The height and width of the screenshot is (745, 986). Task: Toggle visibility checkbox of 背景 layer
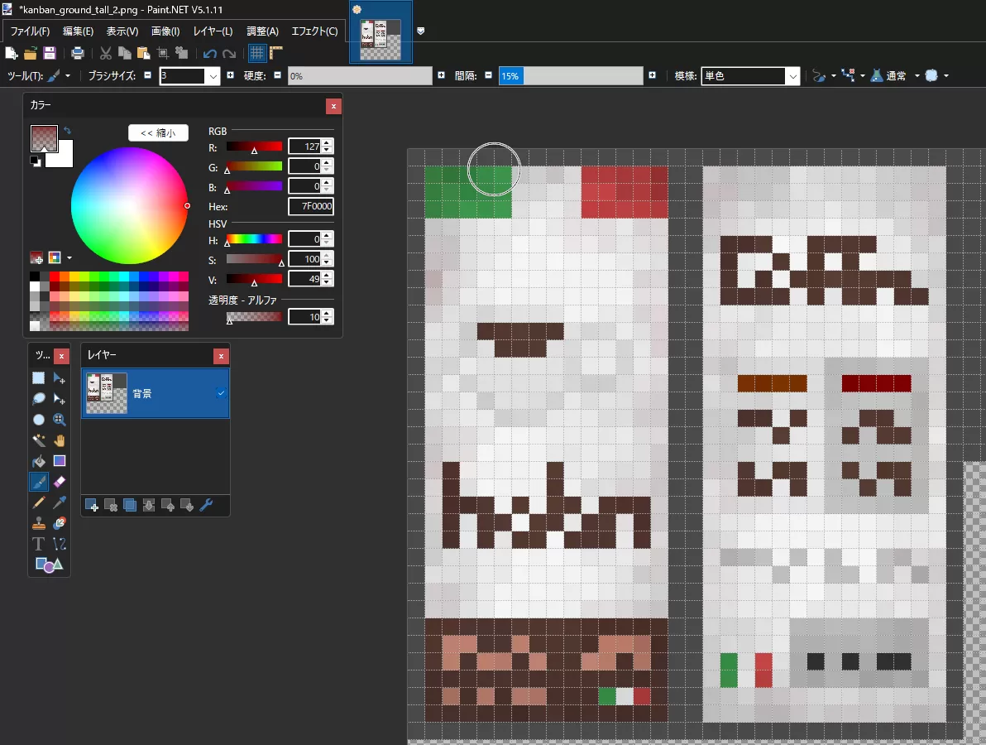pos(221,394)
